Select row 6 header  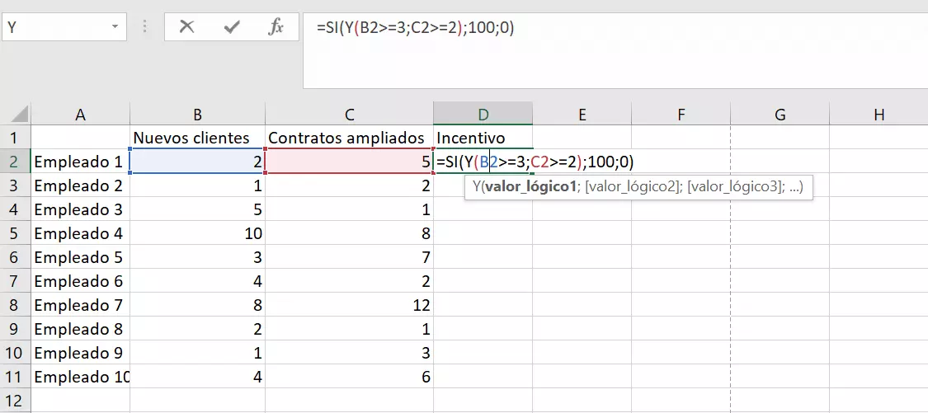click(16, 257)
